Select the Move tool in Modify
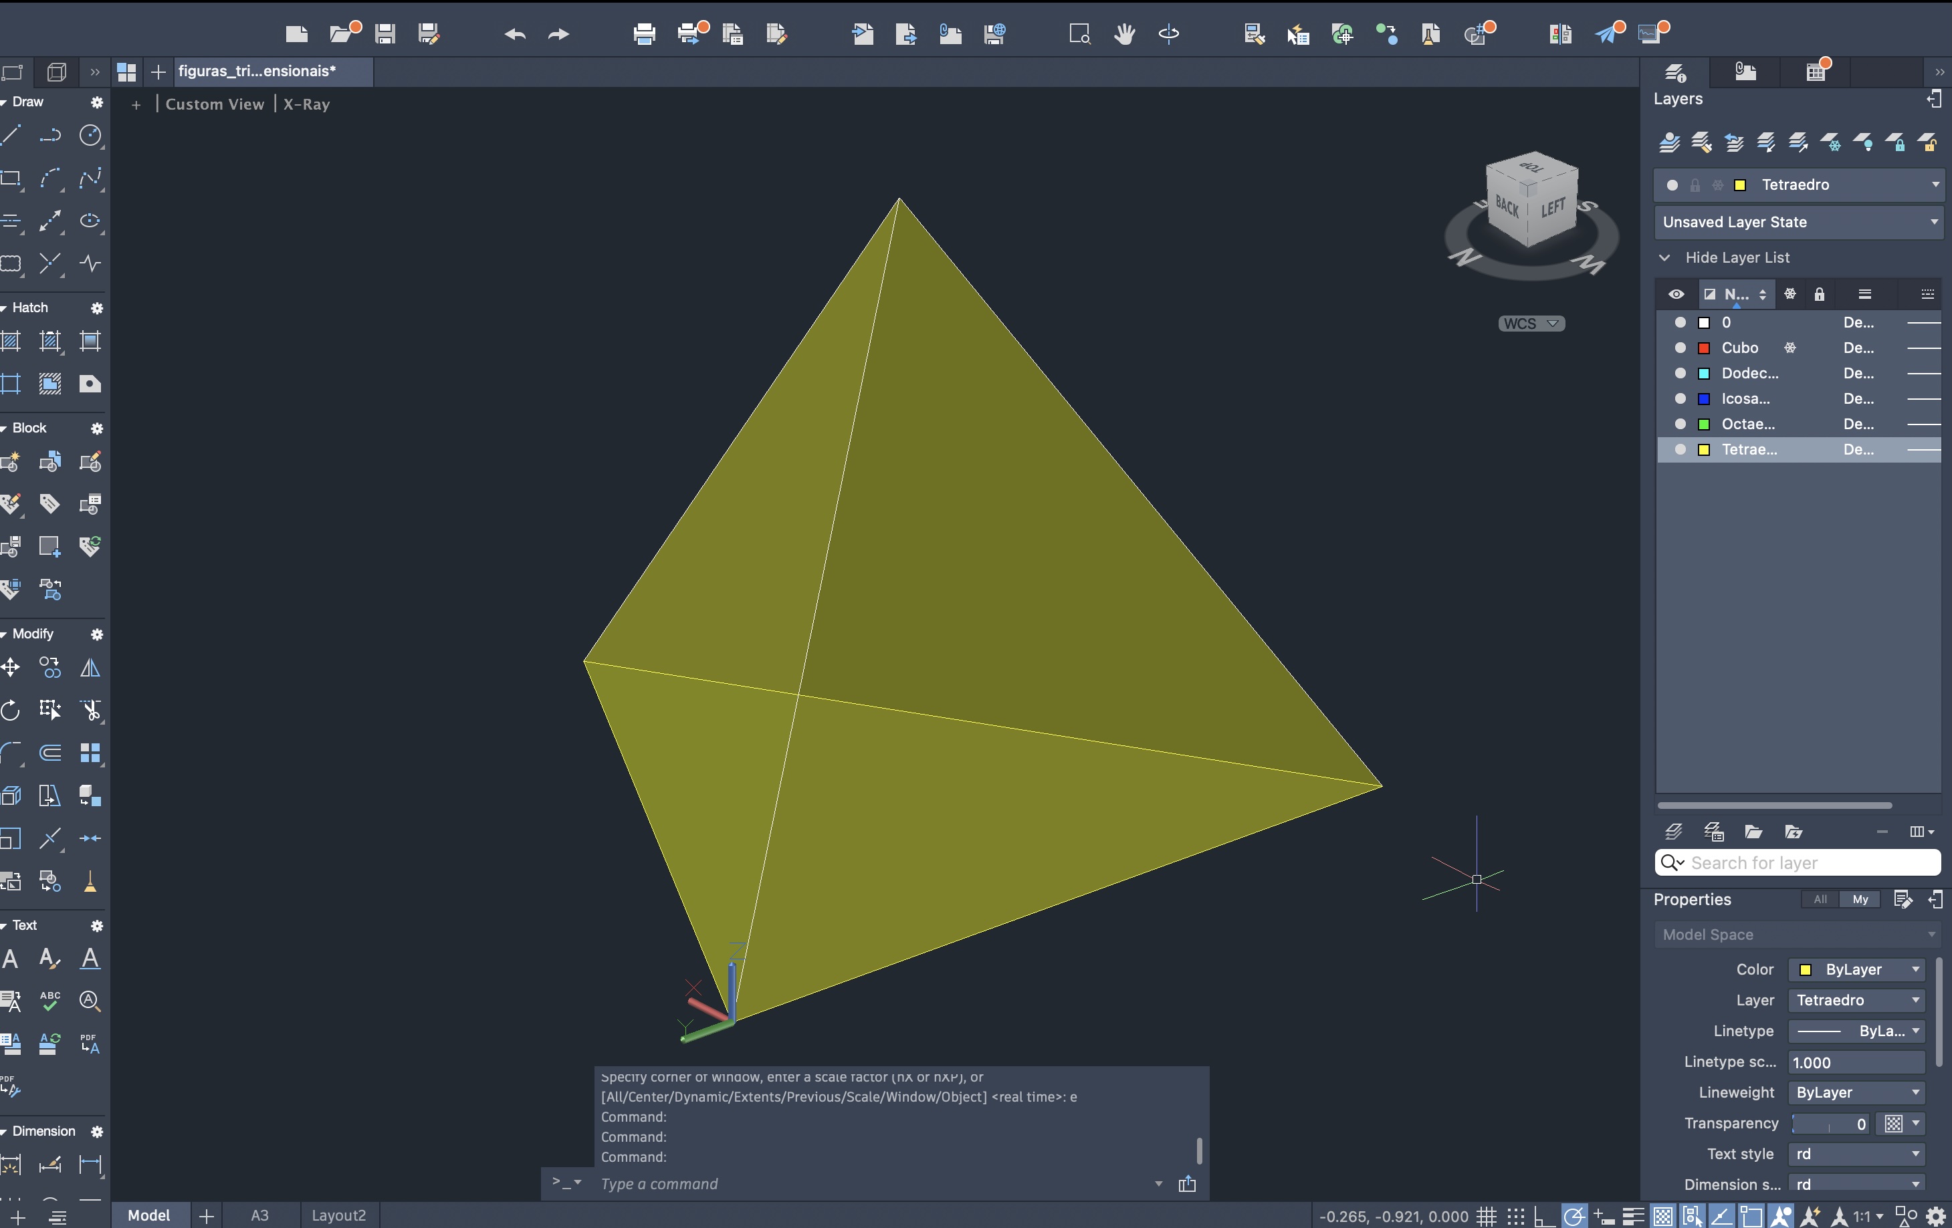This screenshot has height=1228, width=1952. point(11,668)
